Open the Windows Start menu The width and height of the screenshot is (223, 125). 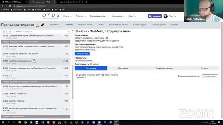pyautogui.click(x=2, y=122)
